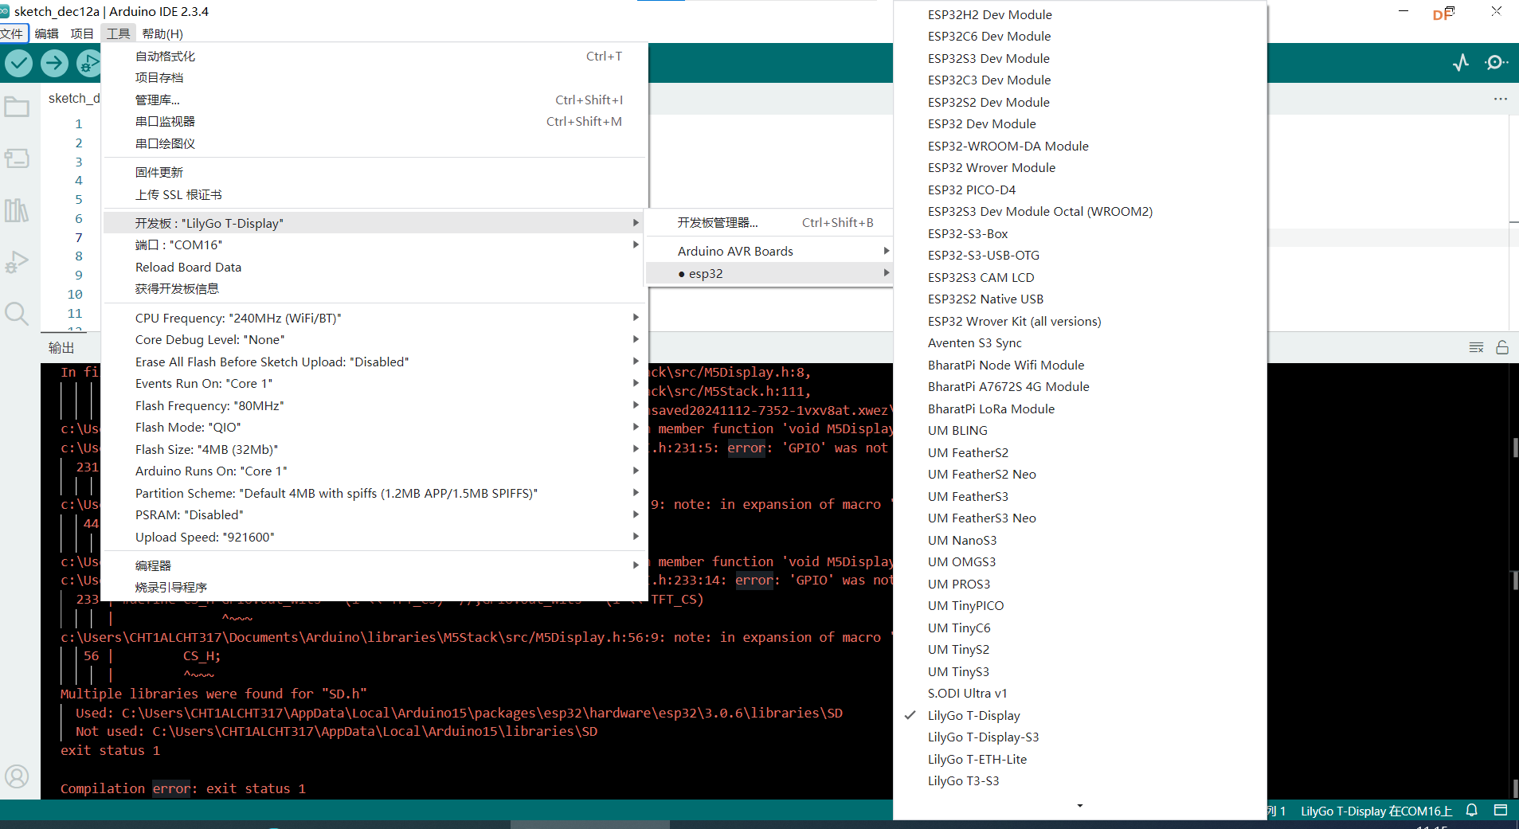Open the 编辑 menu
This screenshot has height=829, width=1519.
point(47,33)
